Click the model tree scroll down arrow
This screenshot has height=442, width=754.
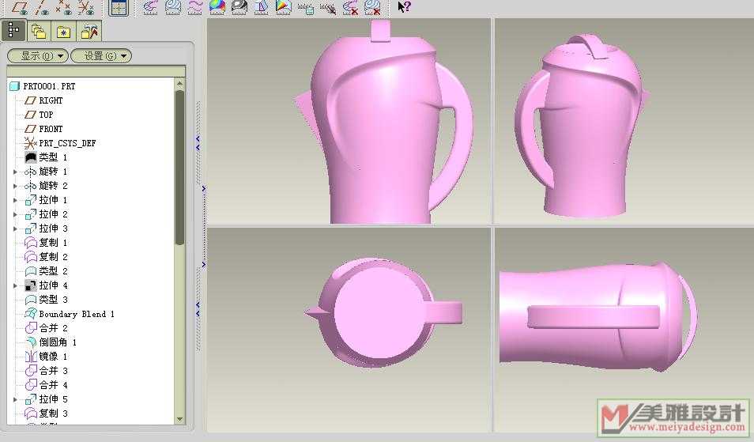click(x=179, y=419)
